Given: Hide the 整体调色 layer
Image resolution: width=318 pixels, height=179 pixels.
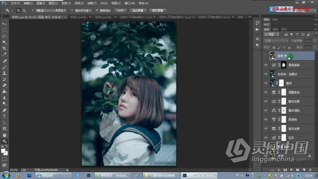Looking at the screenshot, I should 266,110.
